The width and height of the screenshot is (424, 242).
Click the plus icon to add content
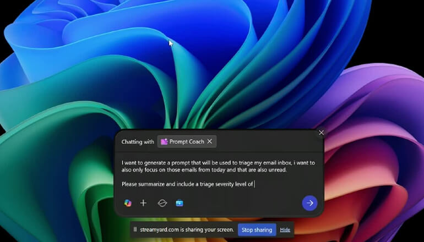click(143, 203)
